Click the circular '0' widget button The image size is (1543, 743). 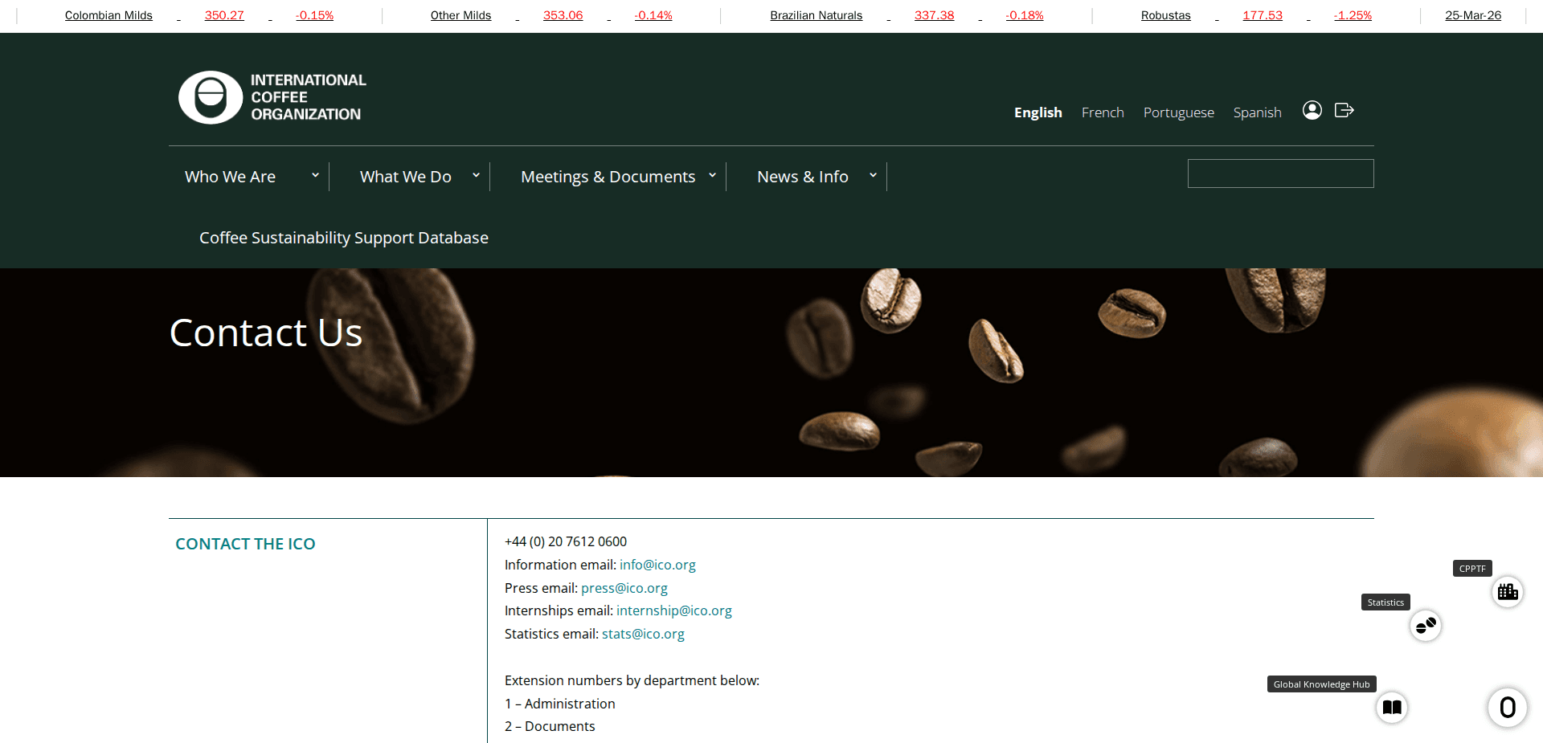click(x=1507, y=708)
